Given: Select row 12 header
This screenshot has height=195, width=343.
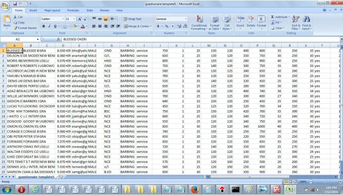Looking at the screenshot, I should [3, 106].
